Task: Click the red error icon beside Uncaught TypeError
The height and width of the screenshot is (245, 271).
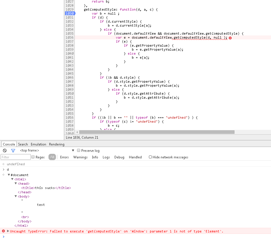Action: pos(3,231)
